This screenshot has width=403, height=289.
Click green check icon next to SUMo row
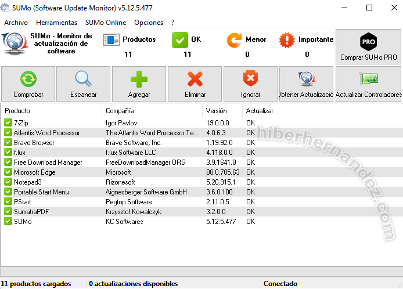(8, 221)
